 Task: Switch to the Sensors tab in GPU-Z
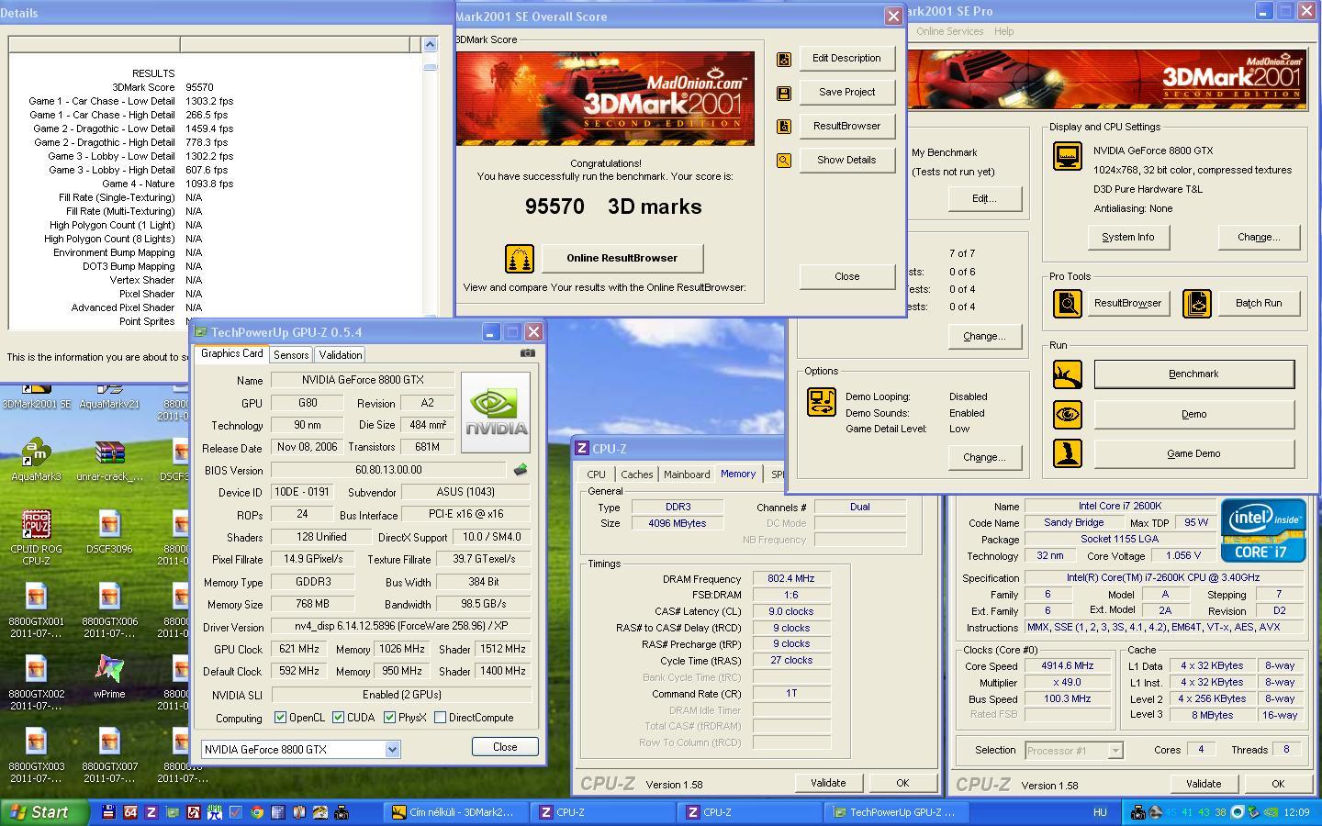point(291,355)
